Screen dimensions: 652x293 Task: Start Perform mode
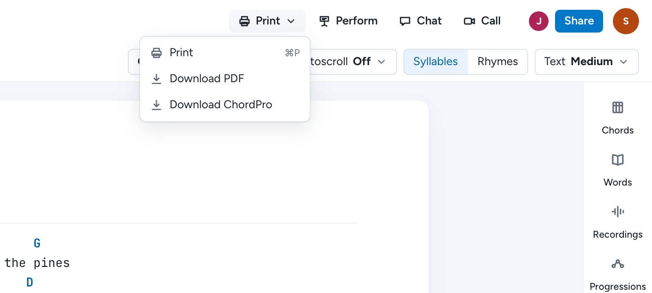(348, 21)
